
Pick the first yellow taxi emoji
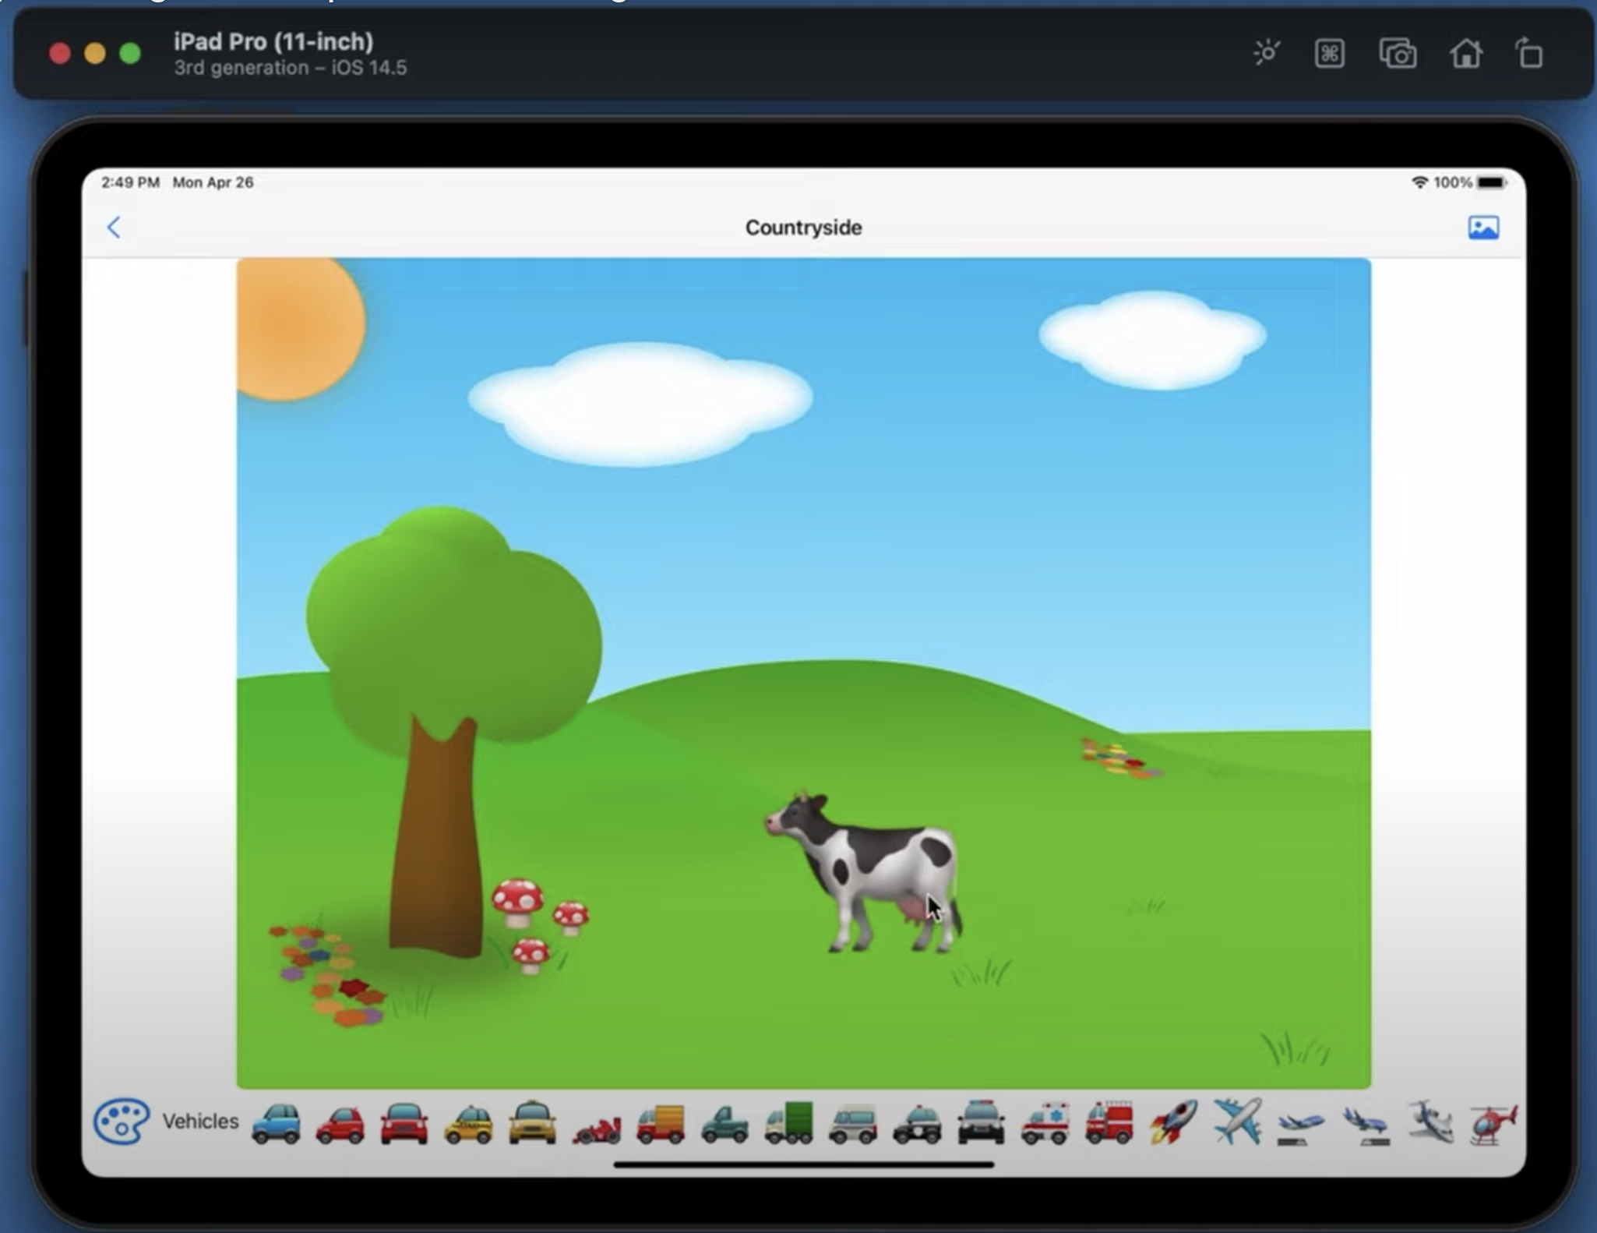point(468,1124)
